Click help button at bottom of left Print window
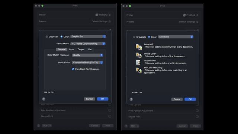Viewport: 238px width, 134px height. (39, 126)
